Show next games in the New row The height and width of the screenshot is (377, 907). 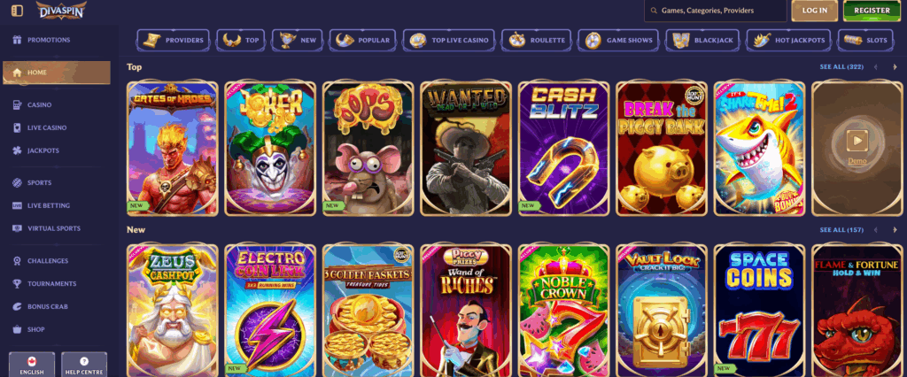click(x=894, y=230)
